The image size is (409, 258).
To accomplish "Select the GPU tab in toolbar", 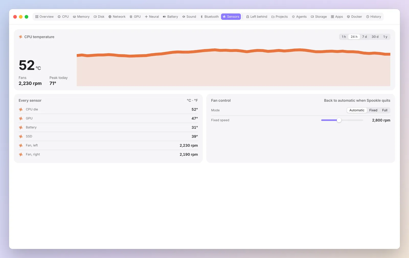I will tap(135, 17).
